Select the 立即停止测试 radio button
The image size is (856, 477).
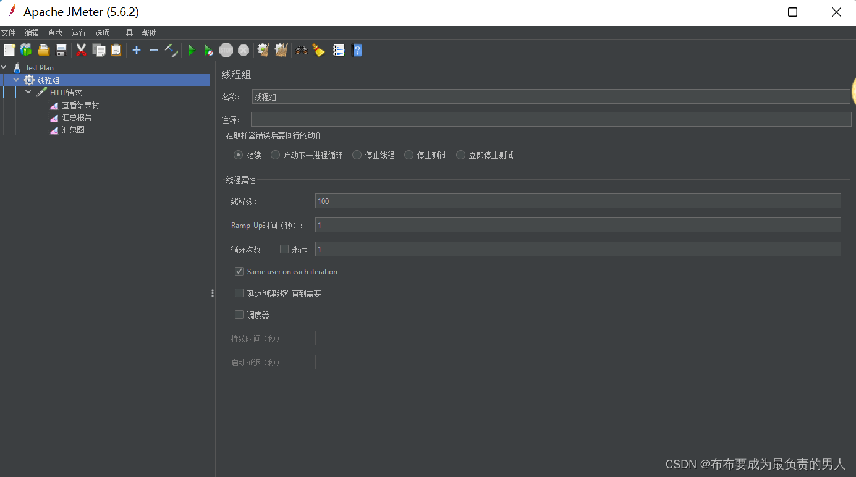pos(460,155)
